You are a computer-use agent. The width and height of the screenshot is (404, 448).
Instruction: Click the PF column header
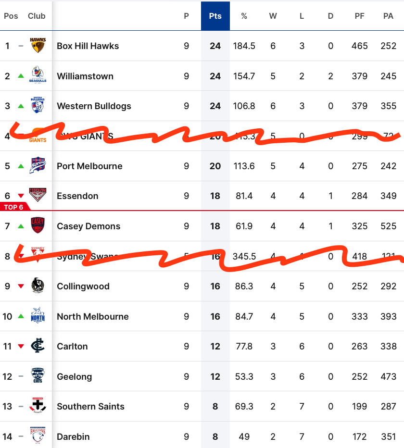359,16
